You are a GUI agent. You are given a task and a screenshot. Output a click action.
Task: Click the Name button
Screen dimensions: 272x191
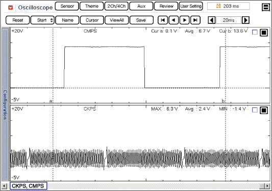click(x=67, y=20)
